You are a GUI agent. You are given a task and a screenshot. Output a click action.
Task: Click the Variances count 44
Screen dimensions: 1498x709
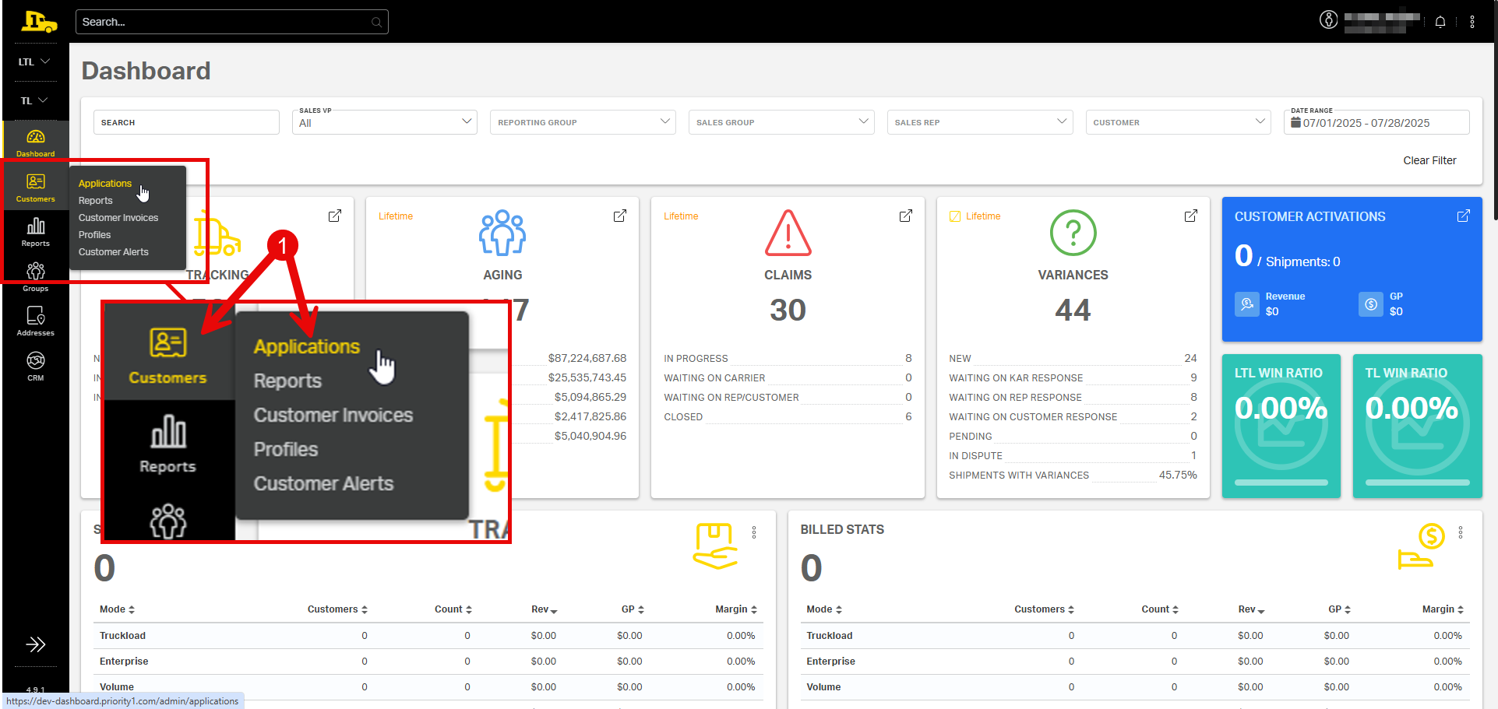tap(1073, 310)
